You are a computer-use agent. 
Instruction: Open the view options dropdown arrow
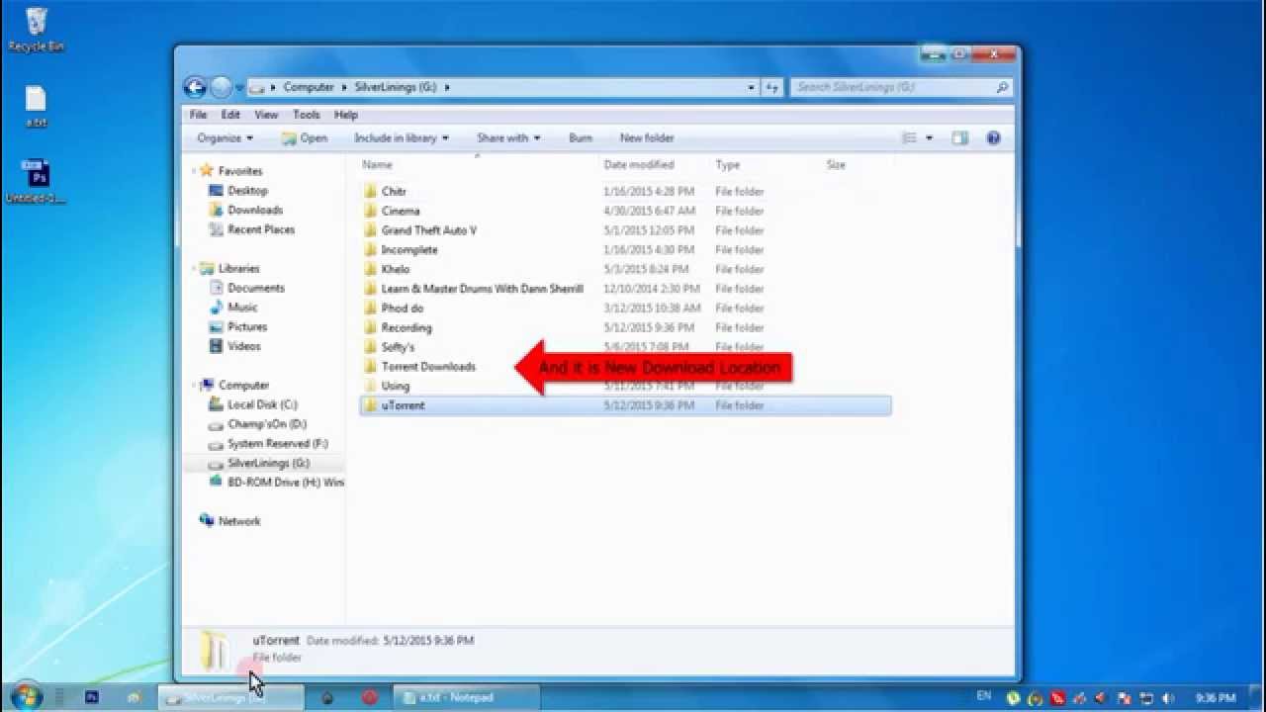[929, 138]
